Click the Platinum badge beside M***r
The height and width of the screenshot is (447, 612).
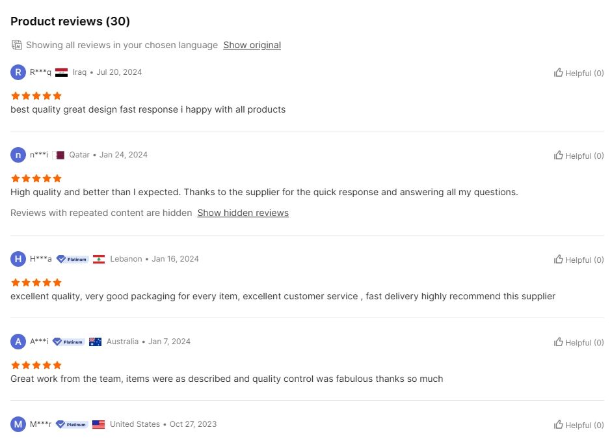[x=72, y=424]
